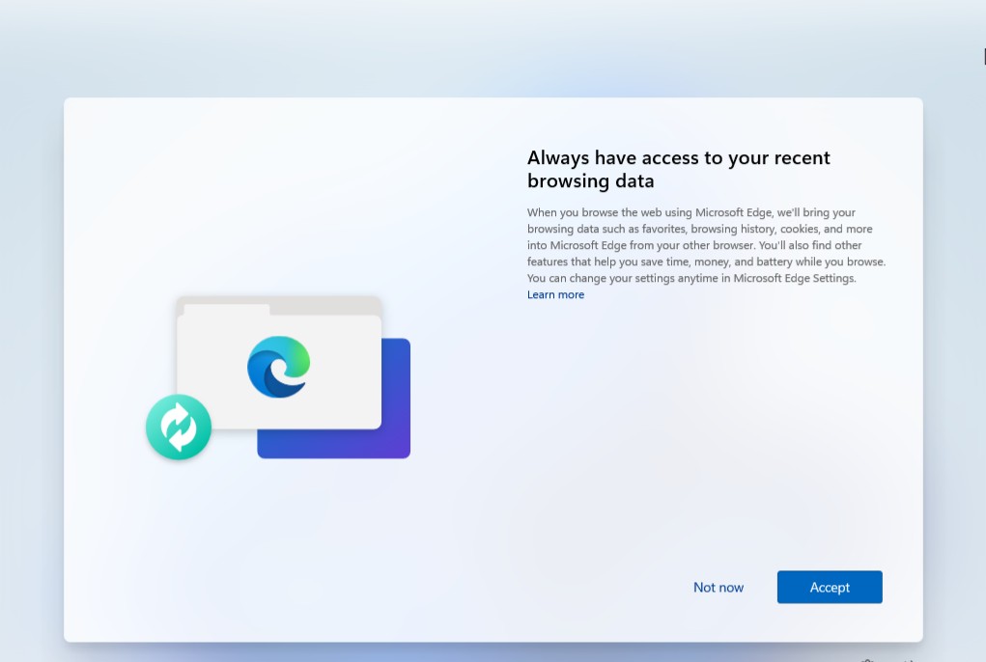The height and width of the screenshot is (662, 986).
Task: Open the Learn more link
Action: pyautogui.click(x=555, y=295)
